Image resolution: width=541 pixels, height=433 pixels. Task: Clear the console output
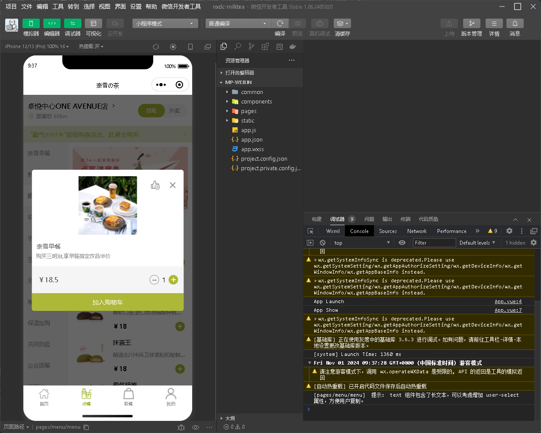(322, 243)
